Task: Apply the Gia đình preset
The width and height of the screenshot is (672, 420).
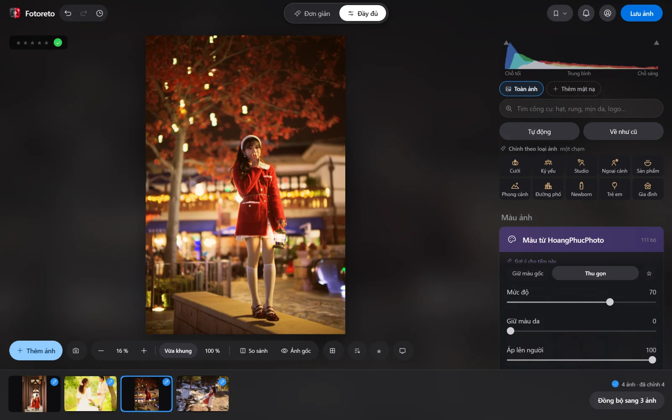Action: [x=648, y=189]
